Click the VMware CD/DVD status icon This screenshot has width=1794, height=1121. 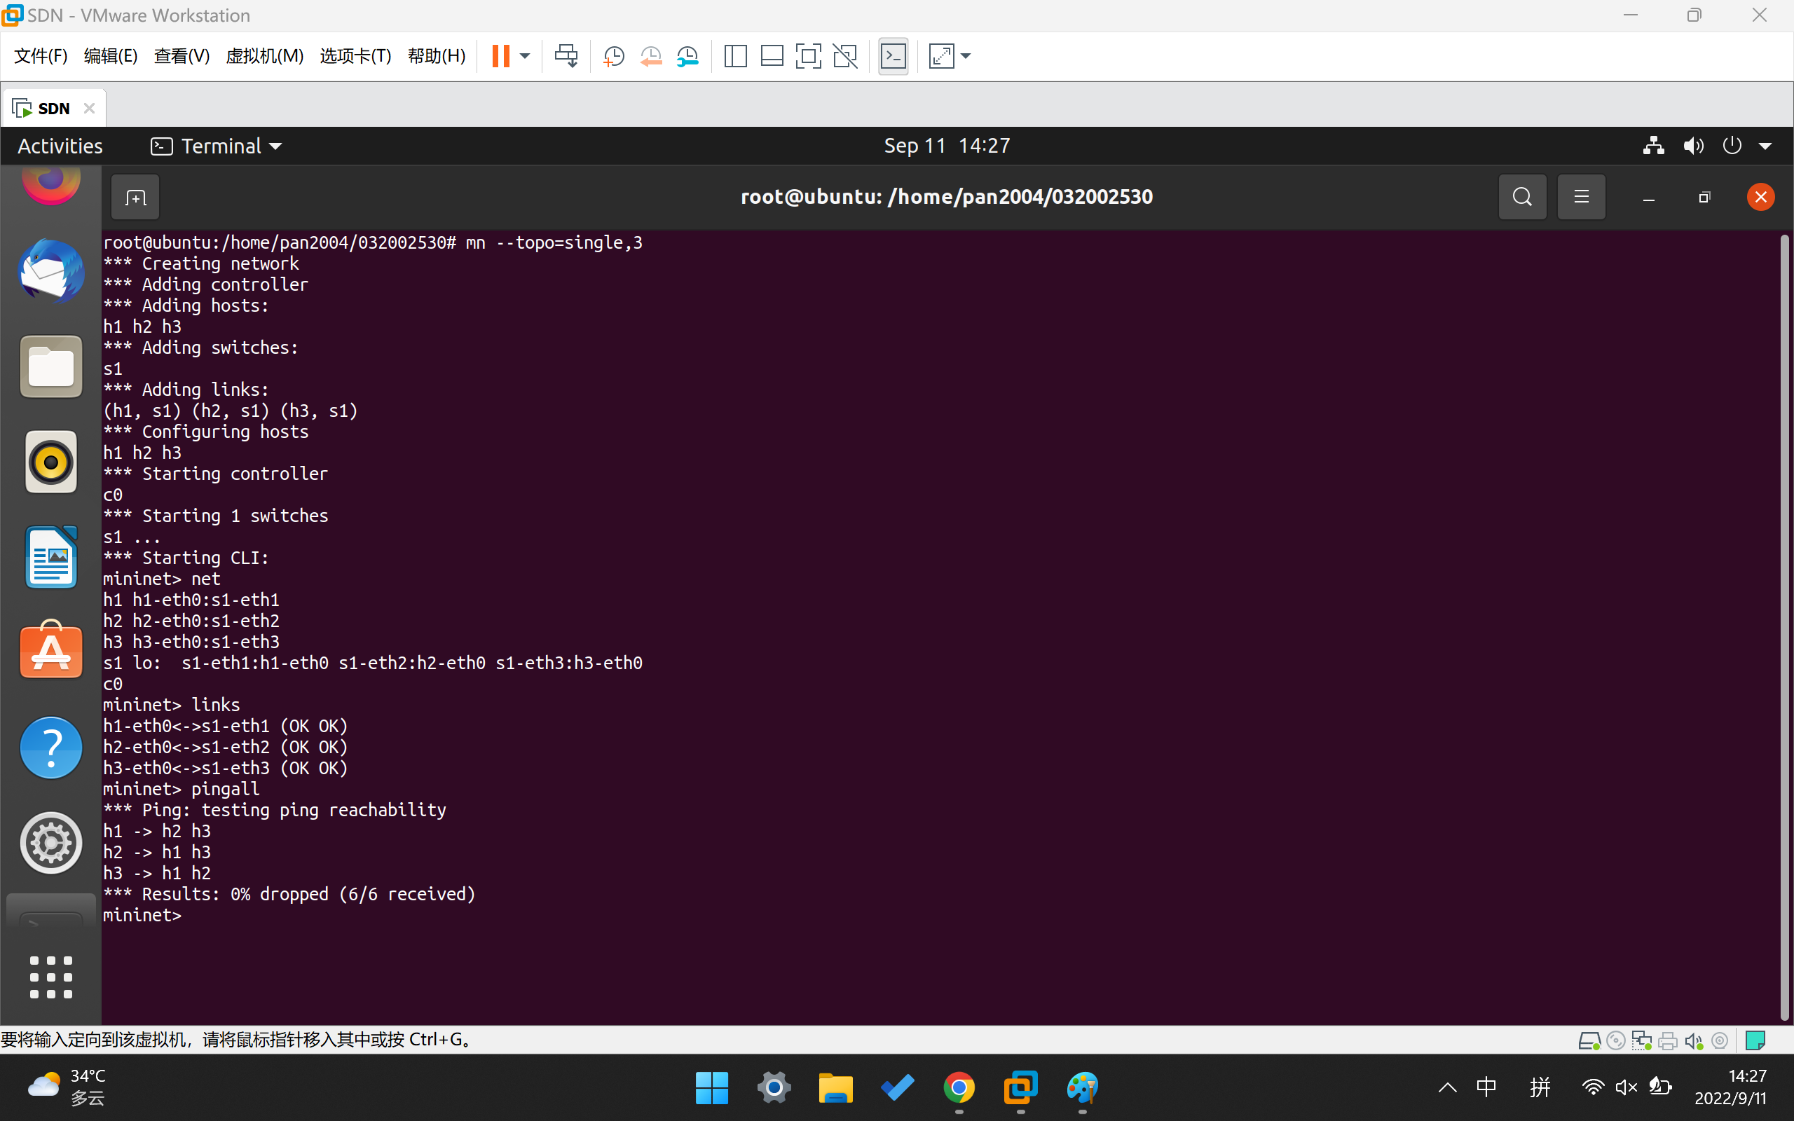pyautogui.click(x=1615, y=1041)
